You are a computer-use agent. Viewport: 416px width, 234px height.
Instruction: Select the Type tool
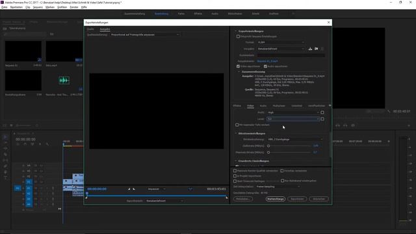tap(5, 177)
